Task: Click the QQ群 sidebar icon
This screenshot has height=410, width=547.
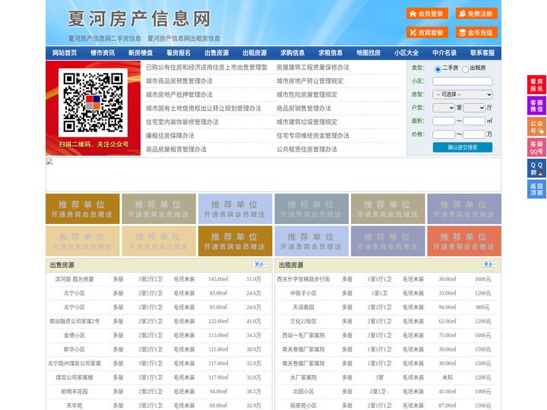Action: 536,169
